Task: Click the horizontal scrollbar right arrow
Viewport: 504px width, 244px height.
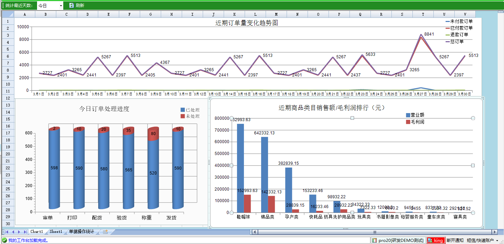Action: pos(494,232)
